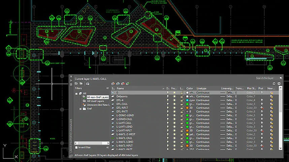This screenshot has height=162, width=289.
Task: Freeze the L-DEMO-LGND layer
Action: pyautogui.click(x=174, y=115)
